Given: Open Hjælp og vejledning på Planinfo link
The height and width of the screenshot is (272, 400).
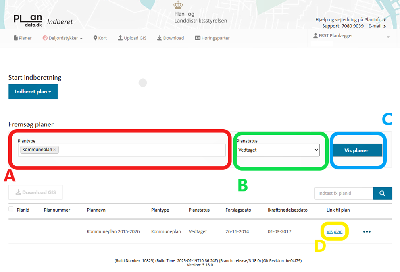Looking at the screenshot, I should [x=350, y=19].
